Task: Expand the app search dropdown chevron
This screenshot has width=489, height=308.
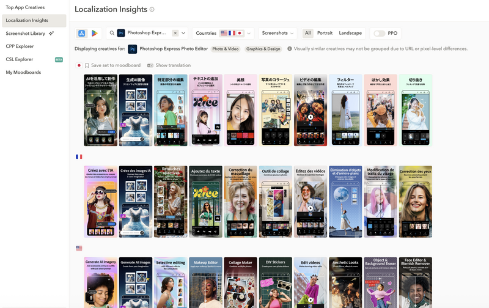Action: coord(183,33)
